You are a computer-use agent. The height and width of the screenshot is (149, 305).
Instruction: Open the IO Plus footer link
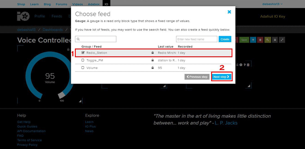[x=90, y=126]
